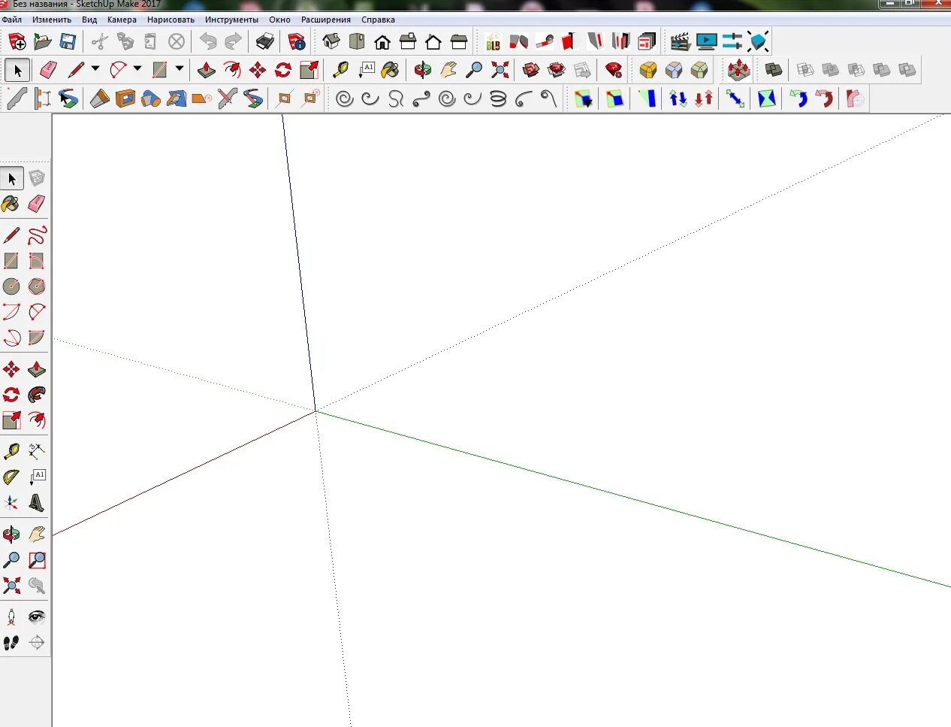The image size is (951, 727).
Task: Select the Pan hand tool in left panel
Action: pyautogui.click(x=37, y=535)
